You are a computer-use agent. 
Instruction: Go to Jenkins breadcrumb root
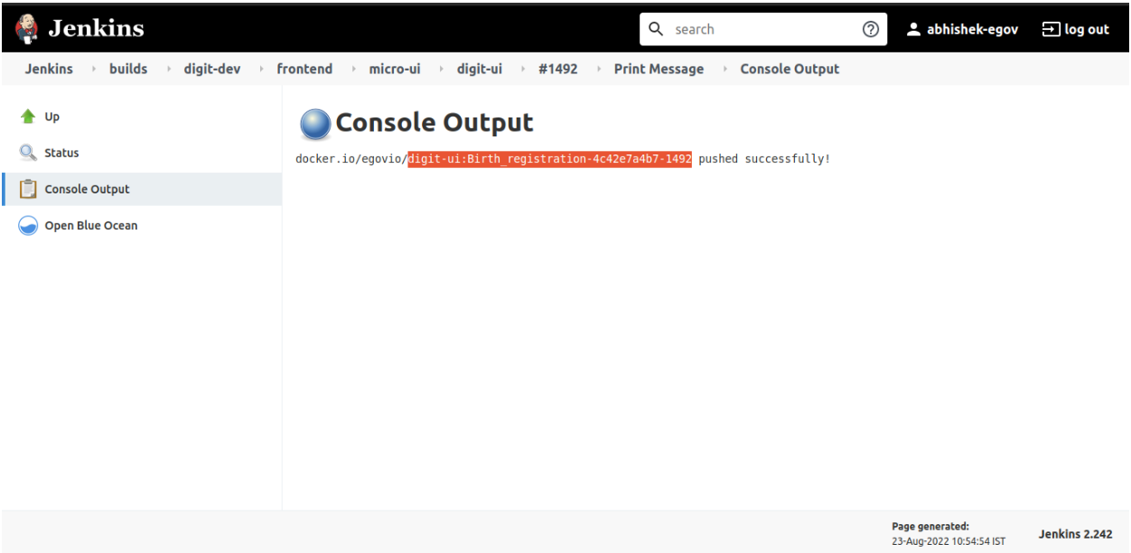coord(49,69)
